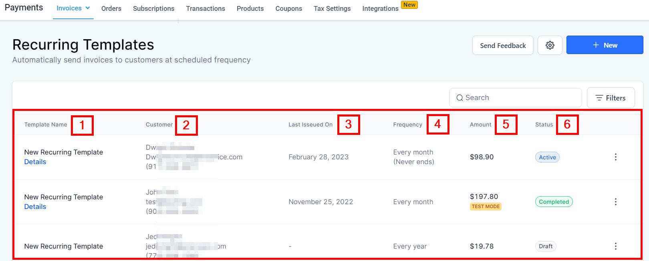Switch to the Orders tab
Image resolution: width=649 pixels, height=261 pixels.
(111, 8)
